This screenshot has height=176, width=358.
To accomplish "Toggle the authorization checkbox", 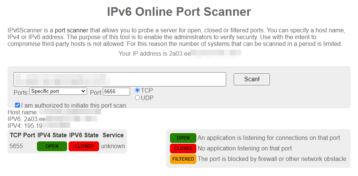I will click(17, 105).
